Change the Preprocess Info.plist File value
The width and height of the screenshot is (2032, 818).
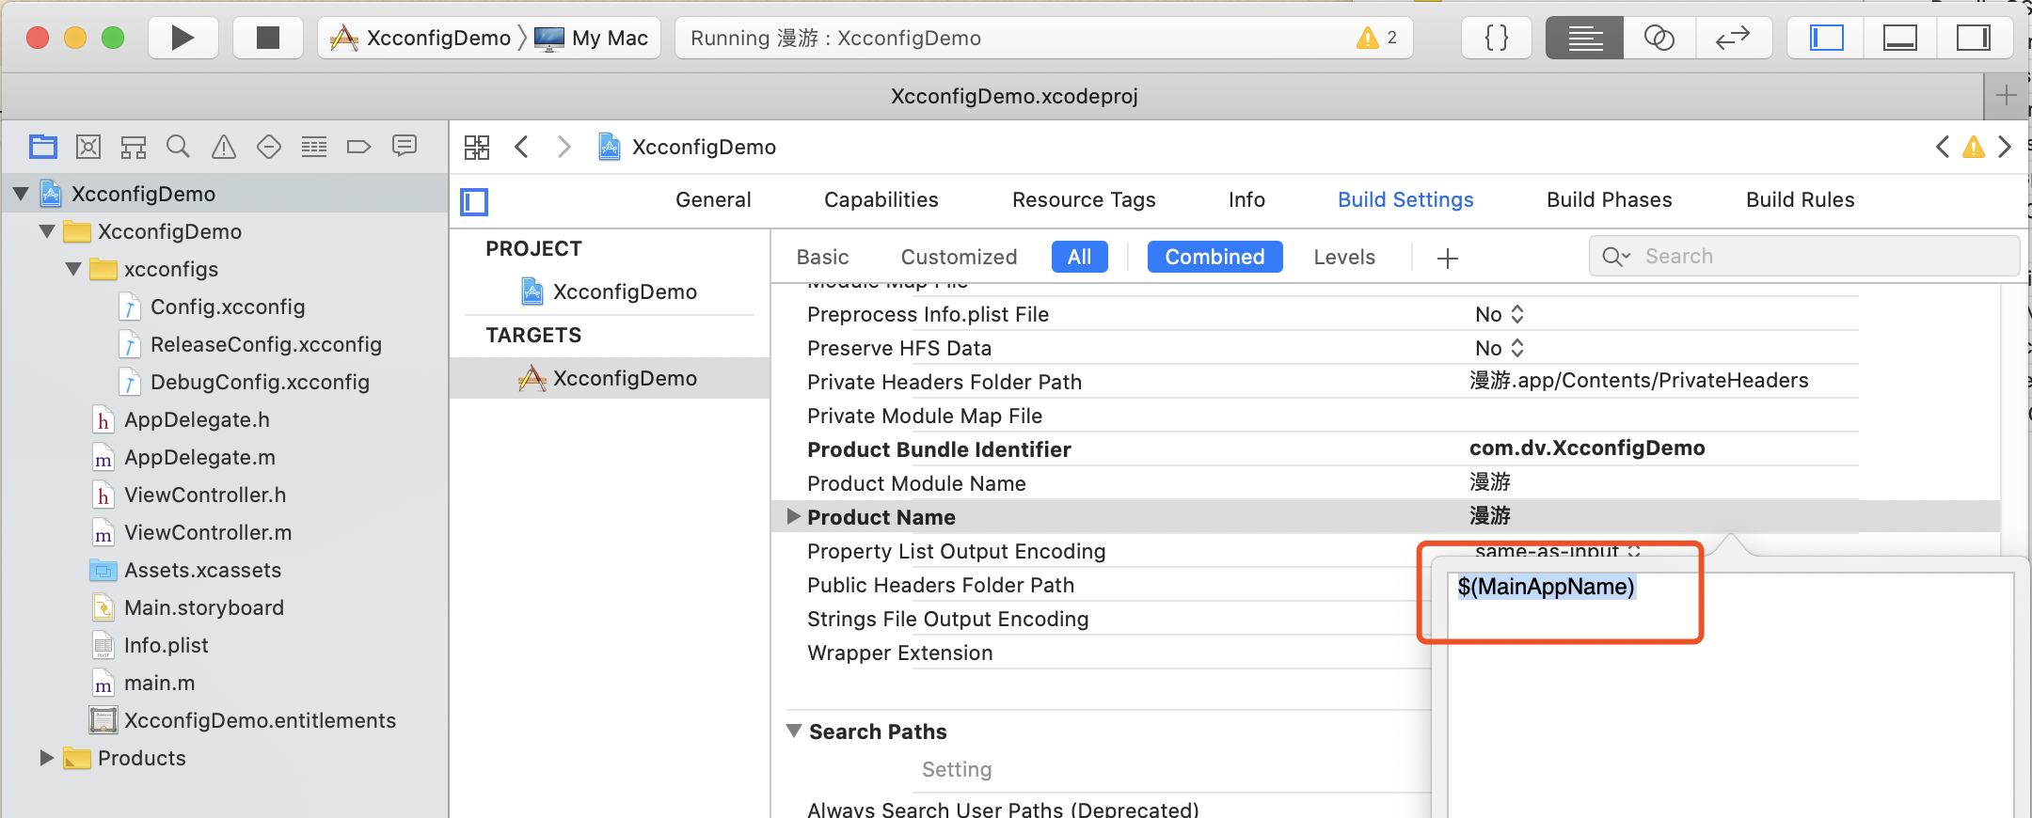point(1500,314)
